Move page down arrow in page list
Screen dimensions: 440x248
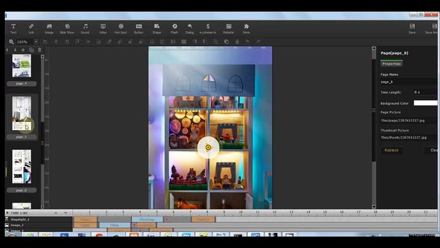tap(15, 50)
